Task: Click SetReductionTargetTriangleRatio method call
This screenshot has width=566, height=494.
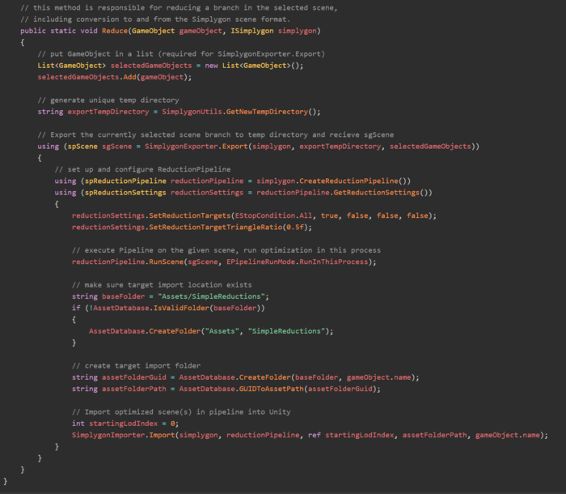Action: pyautogui.click(x=216, y=227)
